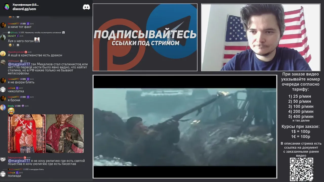Jump to replied @Draxly message reference
324x182 pixels.
click(x=14, y=33)
